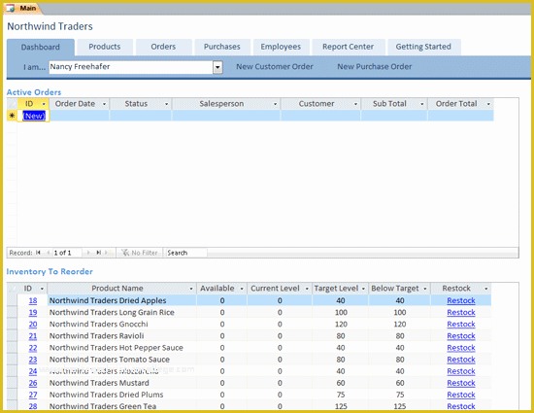
Task: Open the Order Total column filter arrow
Action: 488,104
